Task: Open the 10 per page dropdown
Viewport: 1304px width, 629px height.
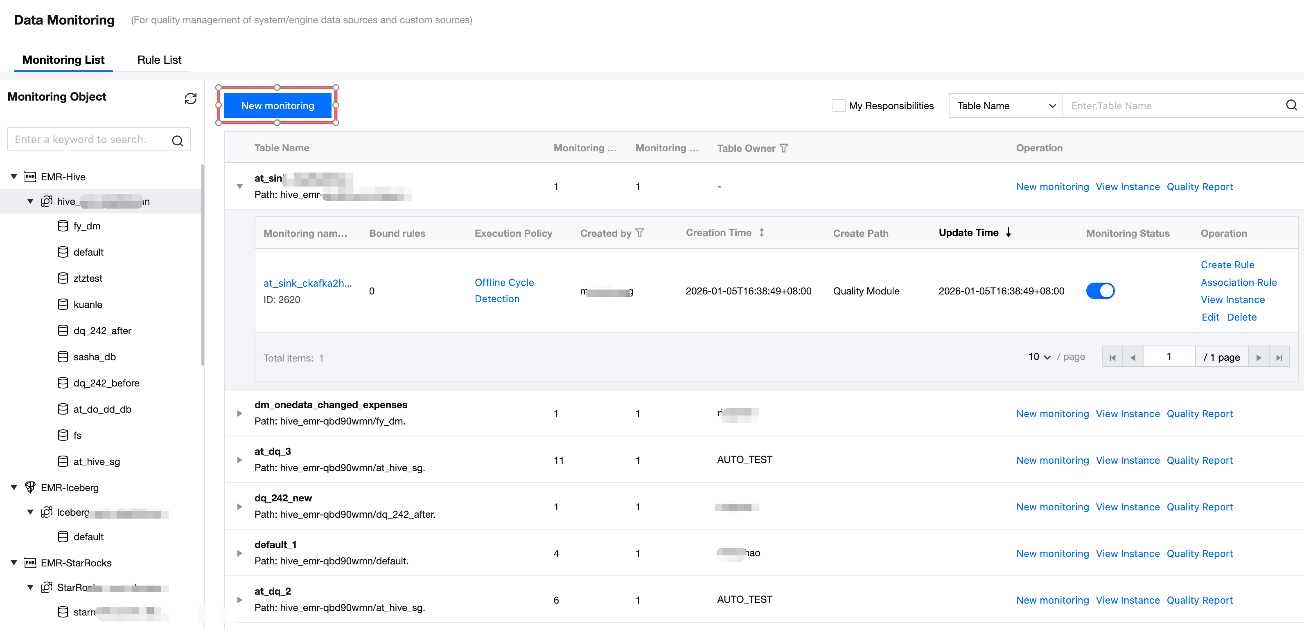Action: [x=1039, y=357]
